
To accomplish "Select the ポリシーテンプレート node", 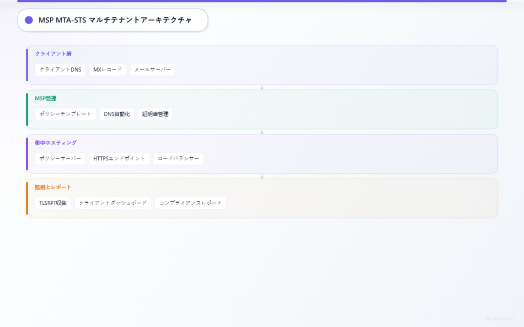I will pos(65,114).
